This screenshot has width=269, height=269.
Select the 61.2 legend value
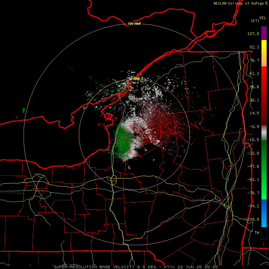[254, 74]
